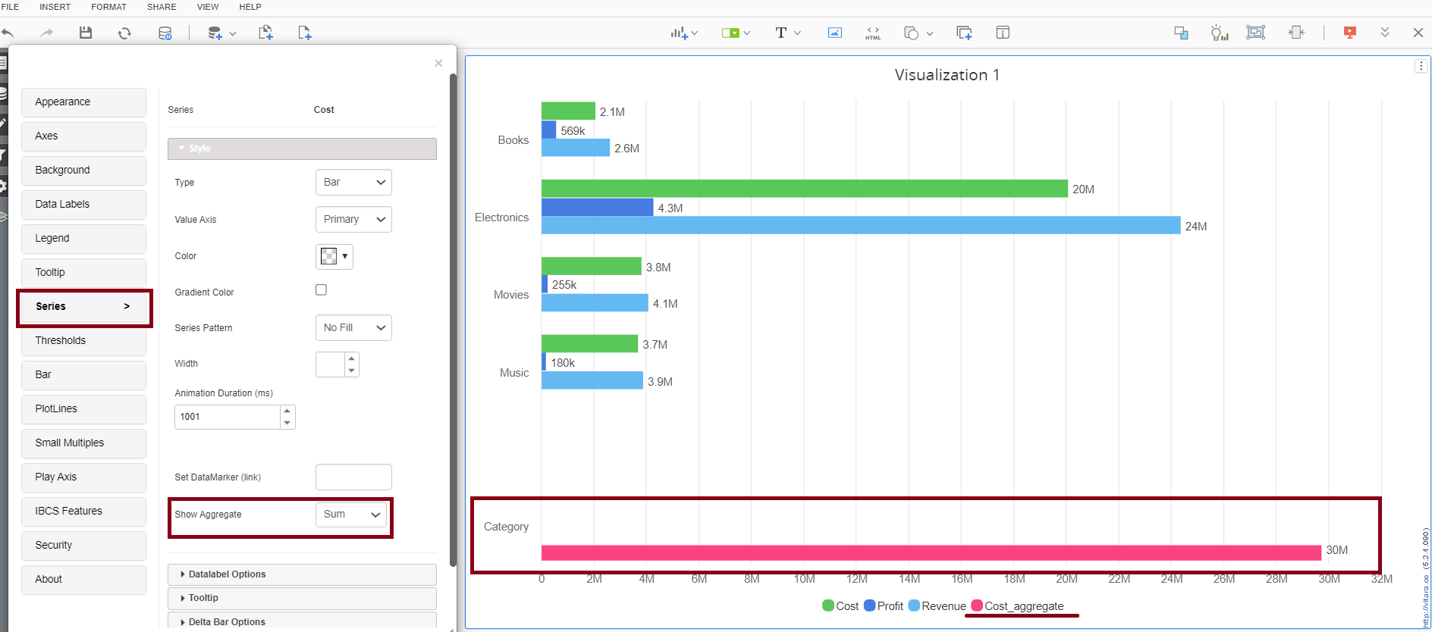Start red presentation mode icon
Screen dimensions: 1432x632
1350,33
